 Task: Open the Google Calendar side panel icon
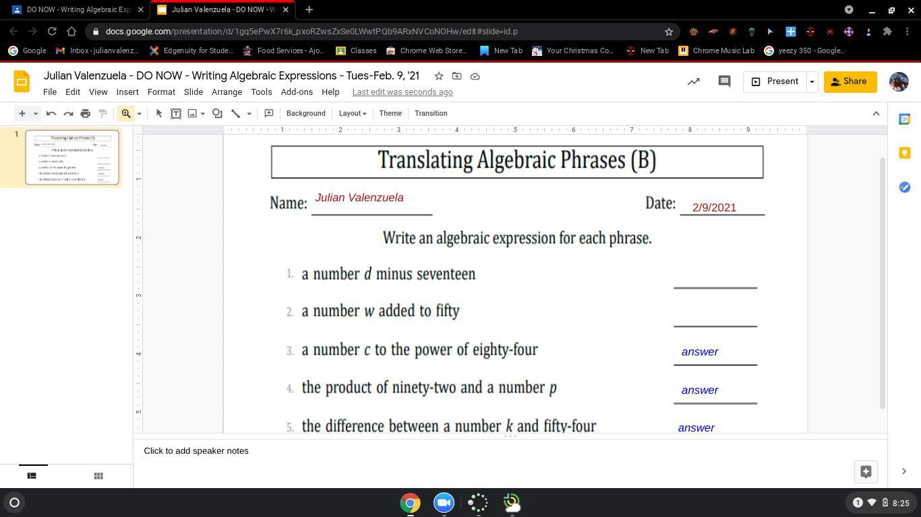[x=904, y=119]
